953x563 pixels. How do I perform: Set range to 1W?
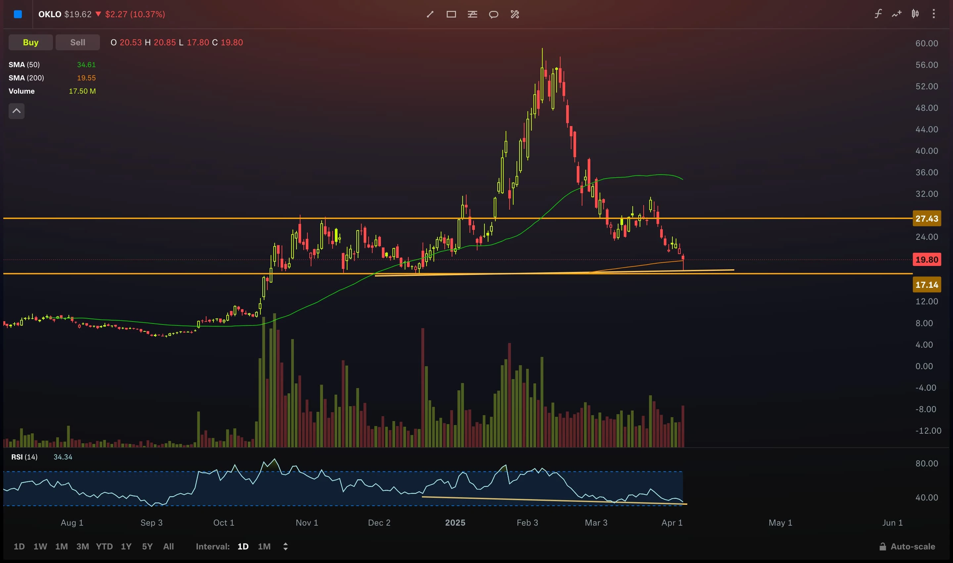[40, 546]
